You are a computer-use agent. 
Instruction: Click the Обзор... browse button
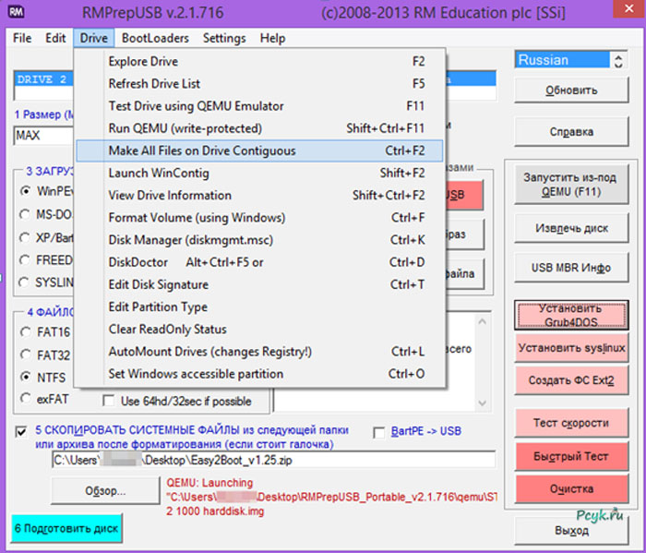pos(105,491)
